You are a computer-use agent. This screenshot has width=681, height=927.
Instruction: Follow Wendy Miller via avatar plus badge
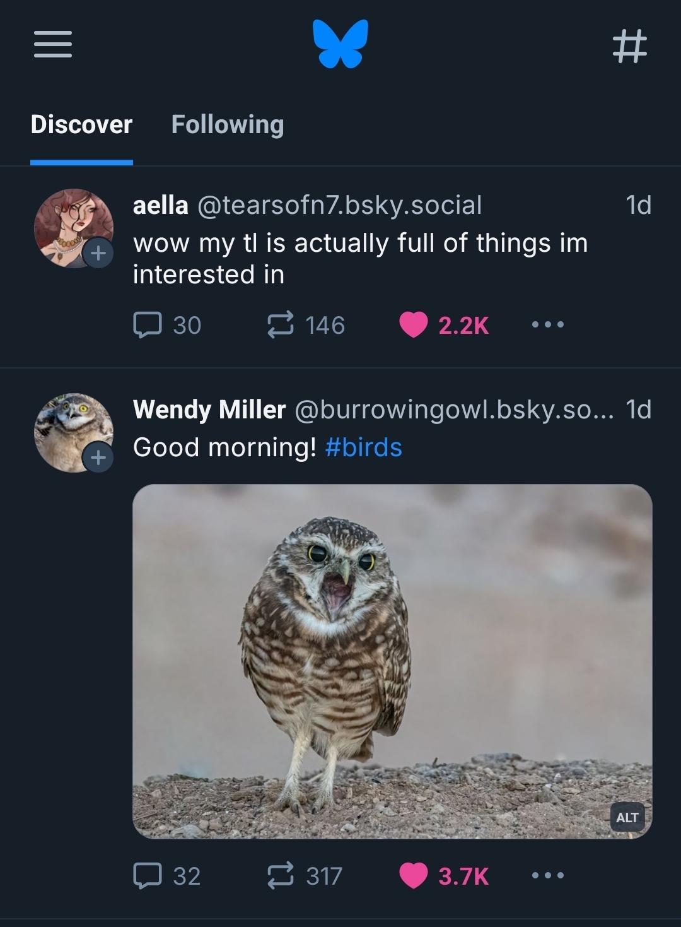[98, 458]
